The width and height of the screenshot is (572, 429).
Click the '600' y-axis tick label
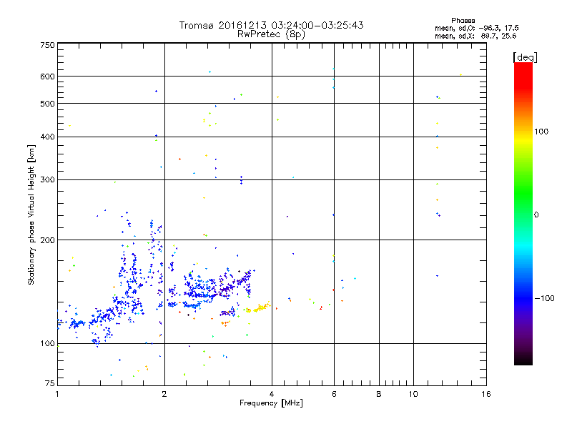pos(47,77)
